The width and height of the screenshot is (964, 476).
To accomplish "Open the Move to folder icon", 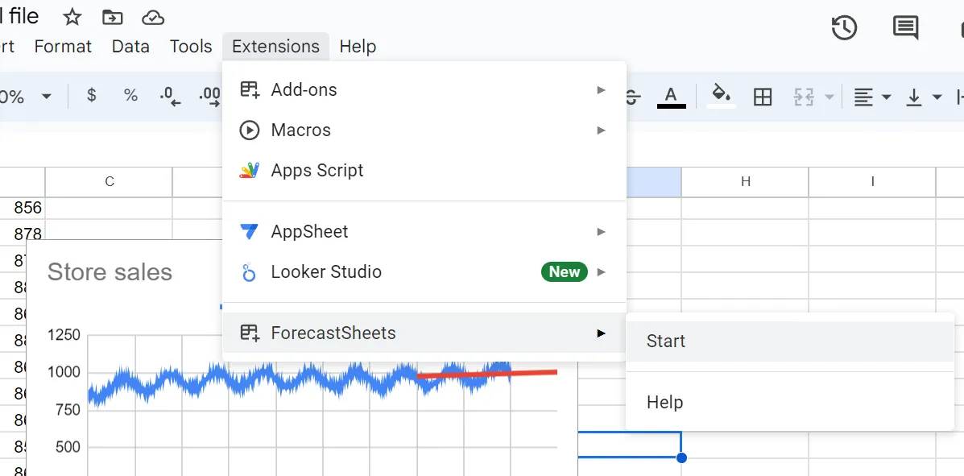I will (112, 16).
